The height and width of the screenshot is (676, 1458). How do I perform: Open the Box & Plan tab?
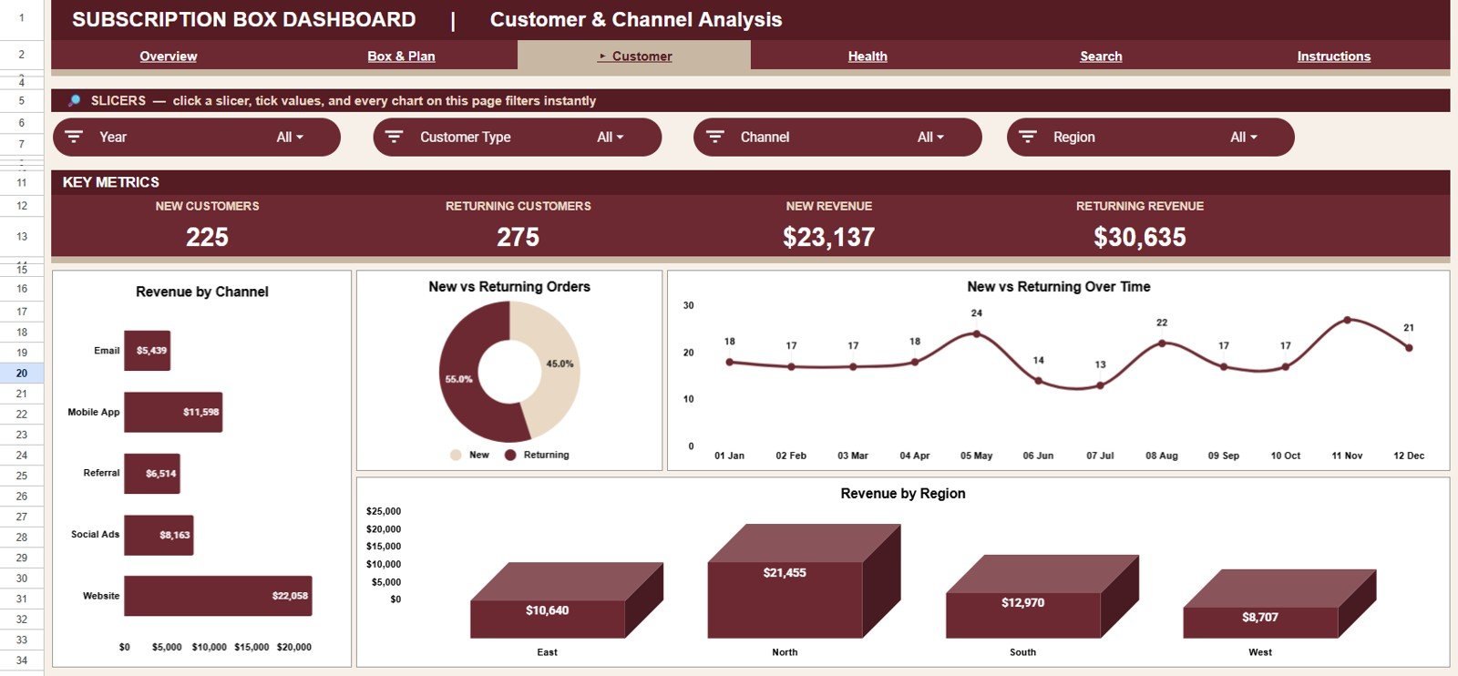401,56
